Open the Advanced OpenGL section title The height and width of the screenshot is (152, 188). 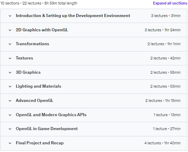(34, 101)
